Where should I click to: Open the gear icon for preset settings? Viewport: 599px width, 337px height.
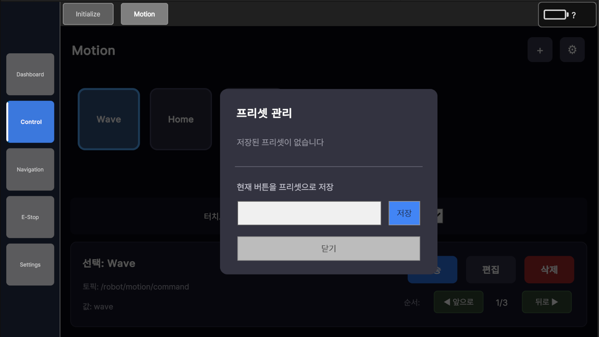coord(572,50)
